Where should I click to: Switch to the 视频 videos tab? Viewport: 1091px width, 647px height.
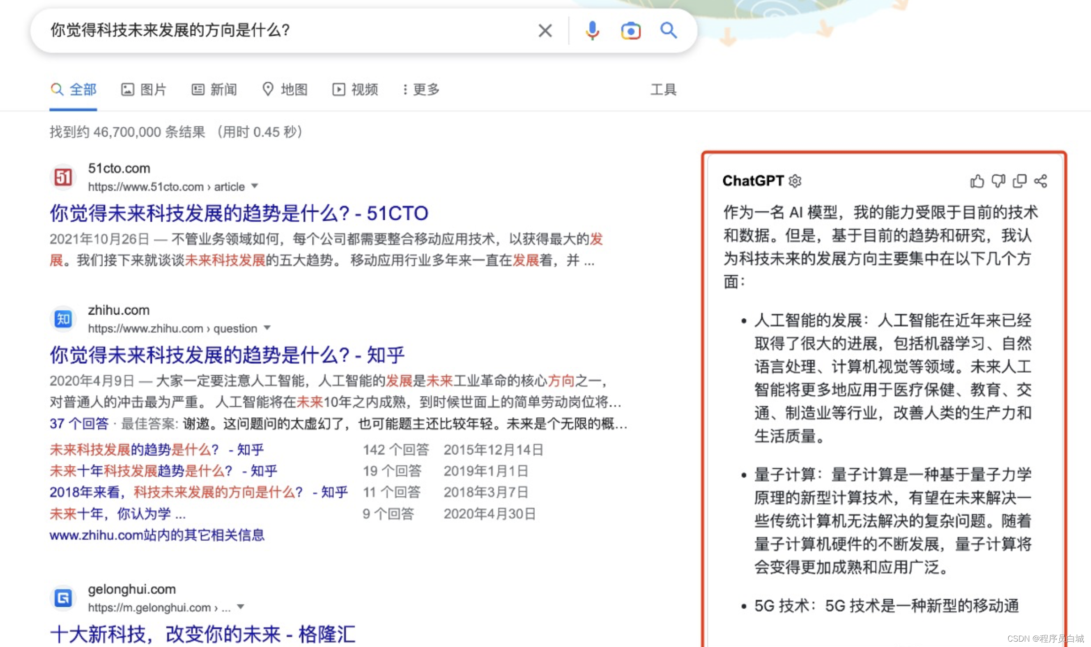pos(356,89)
